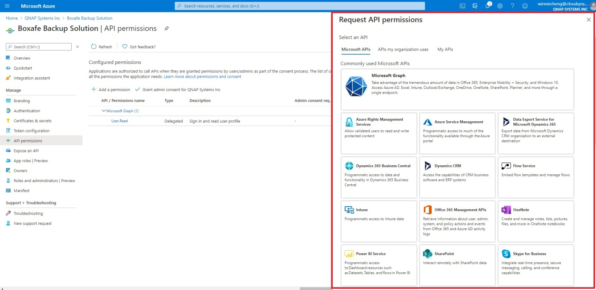Click Boxafe Backup Solution in the breadcrumb
Viewport: 596px width, 290px height.
coord(89,18)
